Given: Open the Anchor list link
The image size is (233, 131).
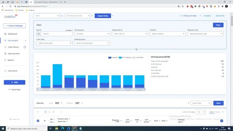Looking at the screenshot, I should [220, 16].
